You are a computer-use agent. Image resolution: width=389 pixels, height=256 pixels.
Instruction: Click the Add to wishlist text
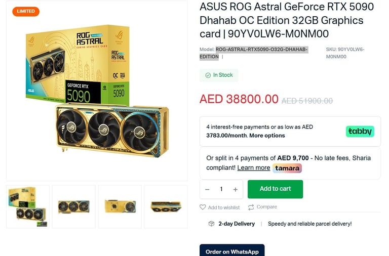(224, 207)
